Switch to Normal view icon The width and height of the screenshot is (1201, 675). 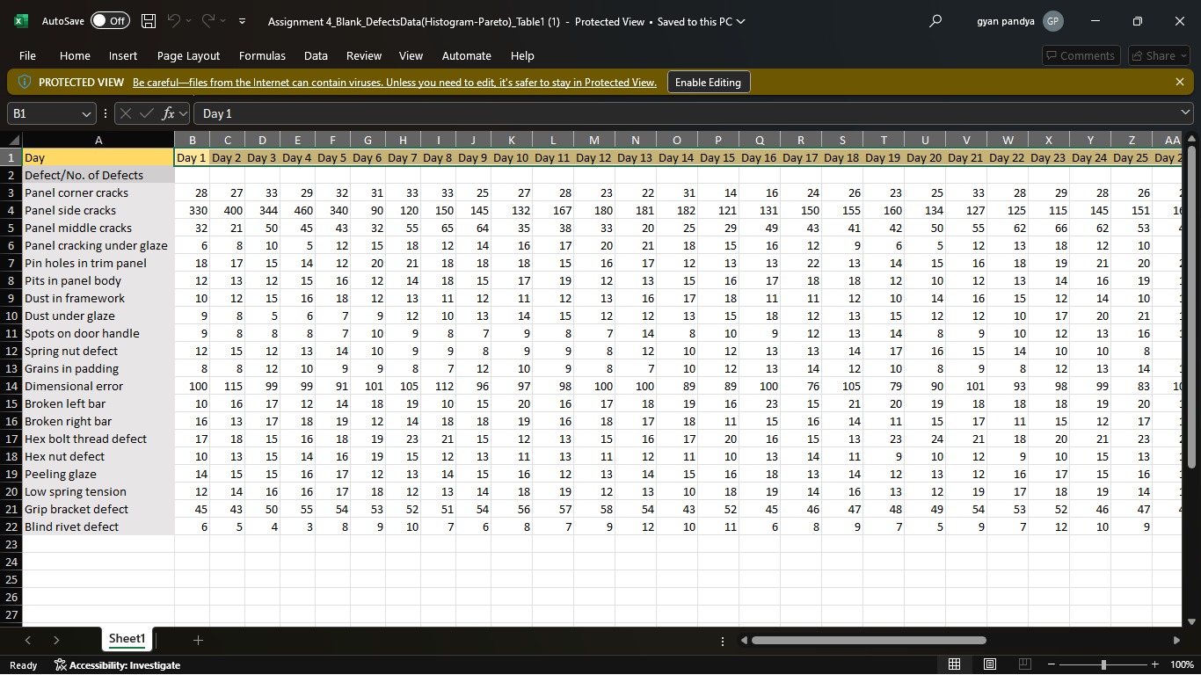954,664
